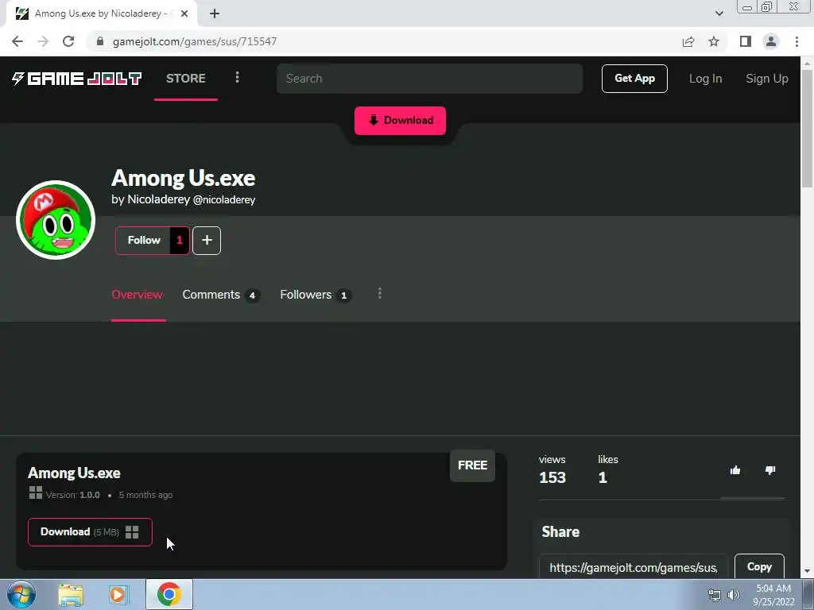The width and height of the screenshot is (814, 610).
Task: Select the Among Us.exe browser tab
Action: pyautogui.click(x=102, y=14)
